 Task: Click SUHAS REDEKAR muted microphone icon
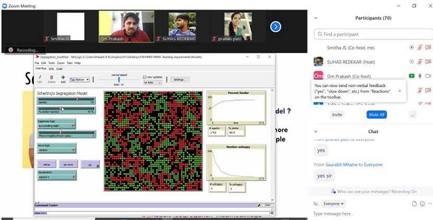(420, 62)
